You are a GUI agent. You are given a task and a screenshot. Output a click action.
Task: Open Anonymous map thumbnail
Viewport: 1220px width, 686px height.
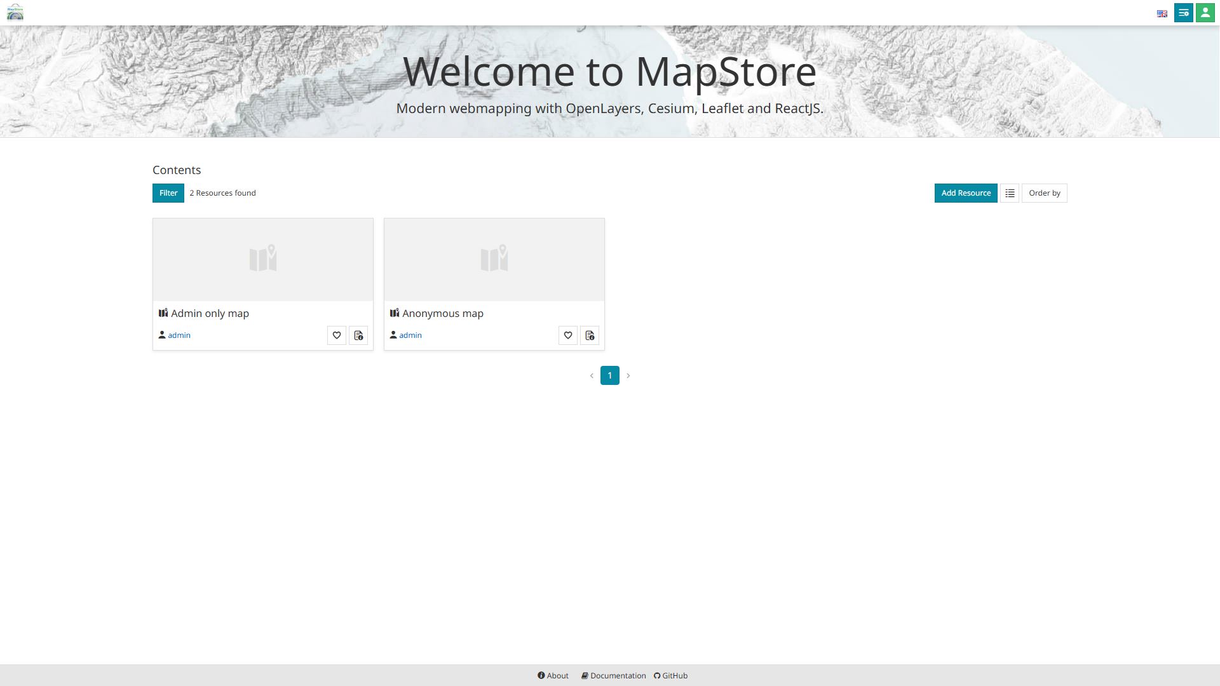494,260
